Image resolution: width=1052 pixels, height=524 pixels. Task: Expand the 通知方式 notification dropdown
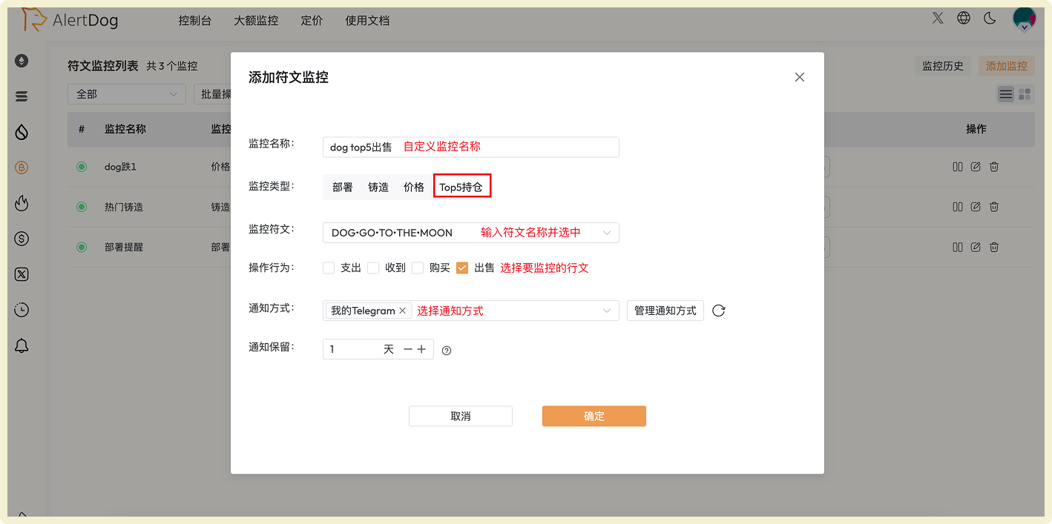pyautogui.click(x=610, y=310)
